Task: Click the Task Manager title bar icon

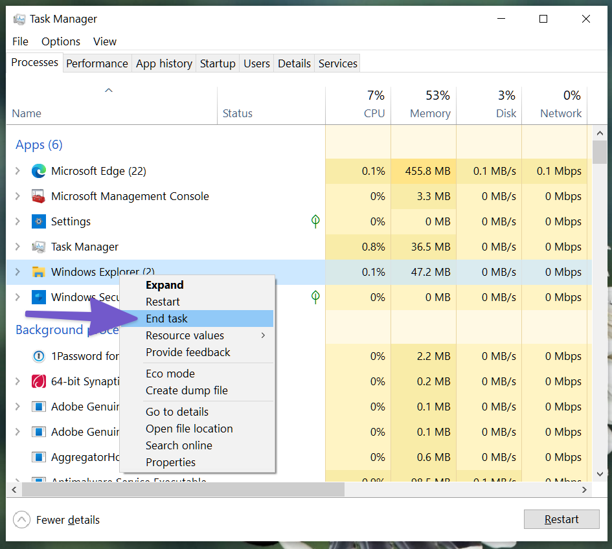Action: tap(19, 19)
